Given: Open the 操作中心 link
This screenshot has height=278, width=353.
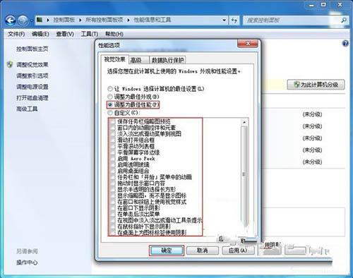Looking at the screenshot, I should (27, 262).
